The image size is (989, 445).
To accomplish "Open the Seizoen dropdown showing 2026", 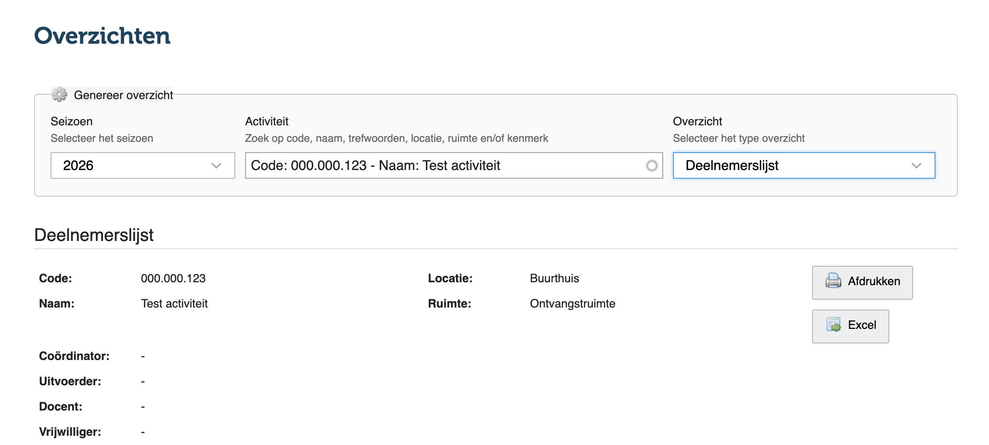I will [x=136, y=166].
